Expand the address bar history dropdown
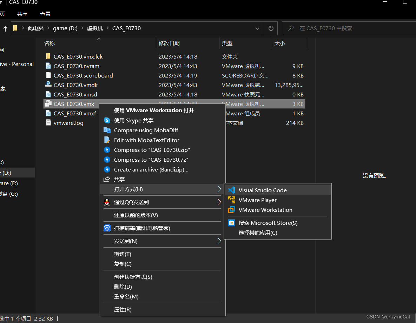This screenshot has height=323, width=416. [x=257, y=28]
